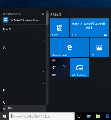The image size is (111, 120).
Task: Click the 最近追加されたもの heading
Action: (12, 14)
